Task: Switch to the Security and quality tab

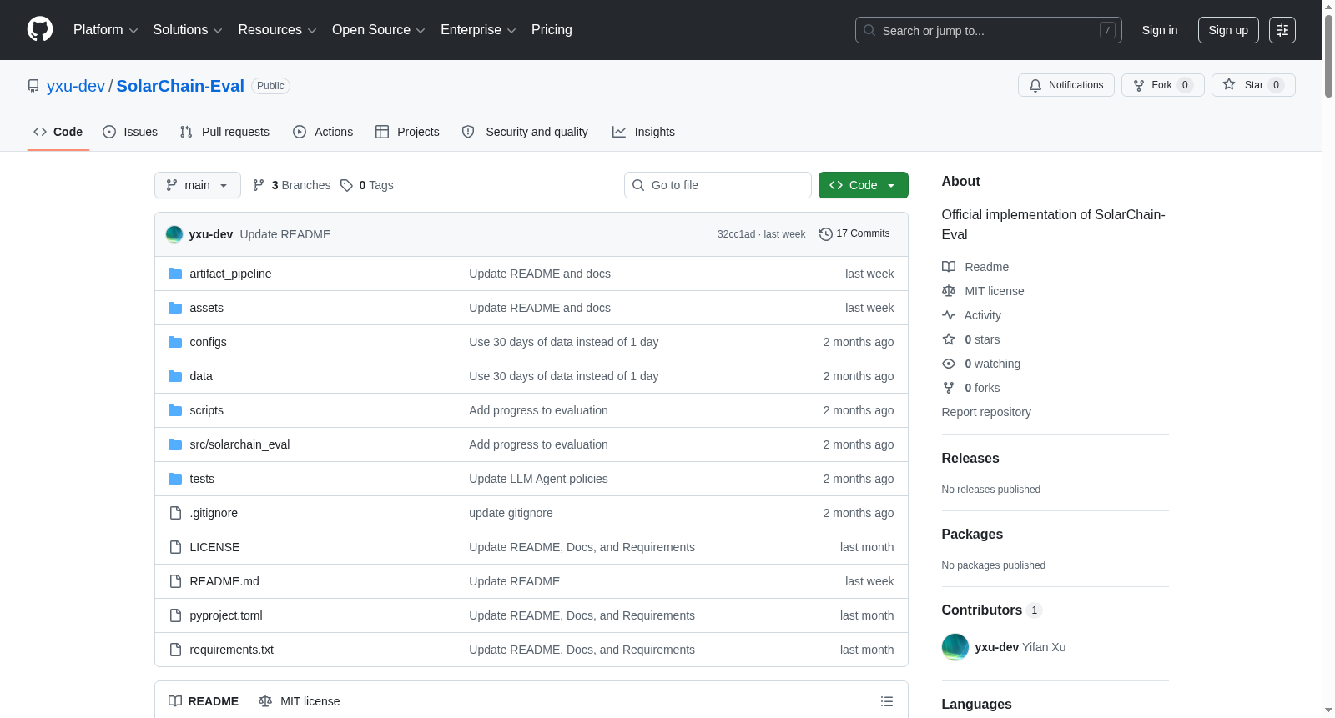Action: coord(525,132)
